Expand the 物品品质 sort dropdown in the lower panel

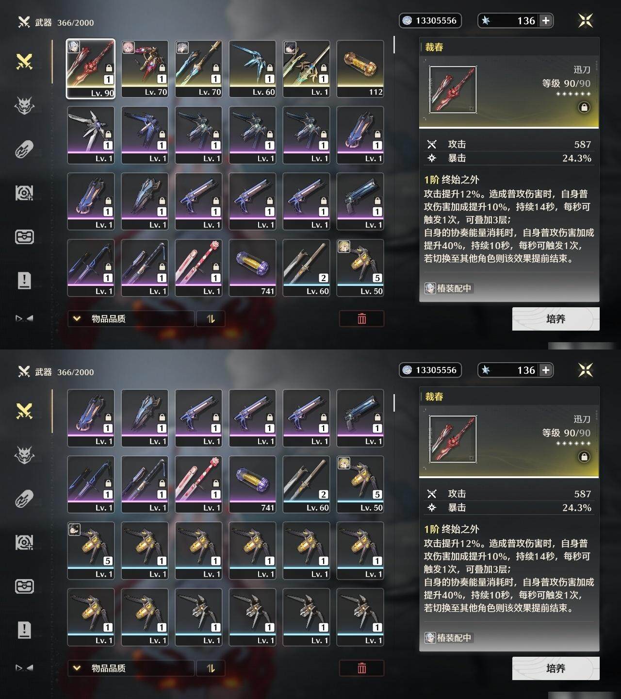(131, 668)
